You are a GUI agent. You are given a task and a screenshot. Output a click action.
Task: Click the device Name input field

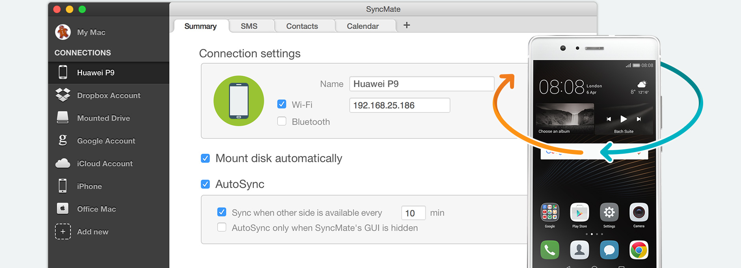point(421,84)
